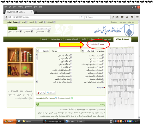Screen dimensions: 153x125
Task: Open the Firefox hamburger menu
Action: pos(137,17)
